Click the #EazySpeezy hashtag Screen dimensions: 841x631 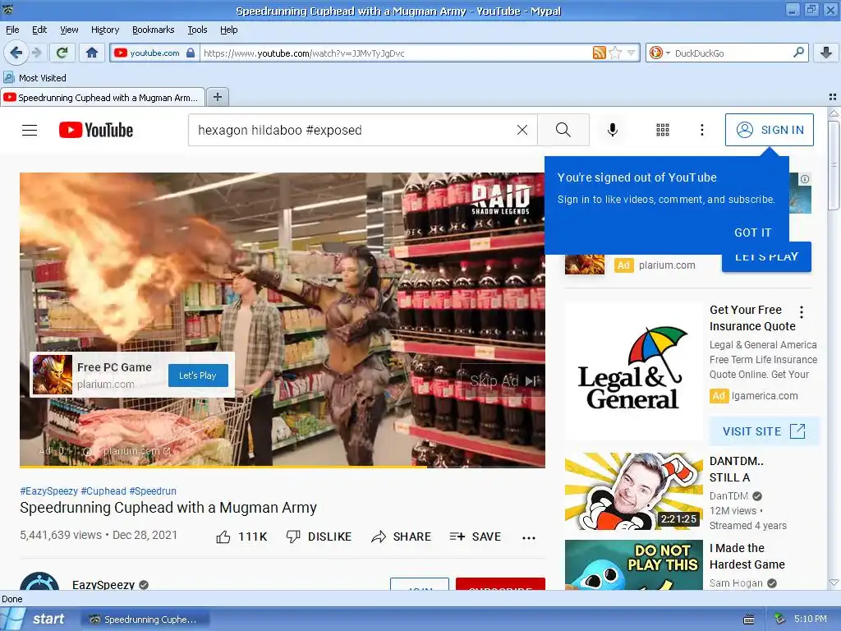[x=48, y=491]
